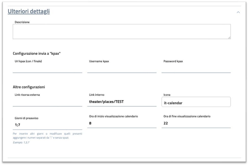Click the Giorni di preavviso field
This screenshot has height=165, width=248.
tap(47, 125)
